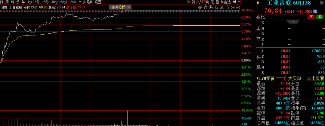Screen dimensions: 325x126
Task: Select the scissors cut tool icon
Action: coord(222,8)
